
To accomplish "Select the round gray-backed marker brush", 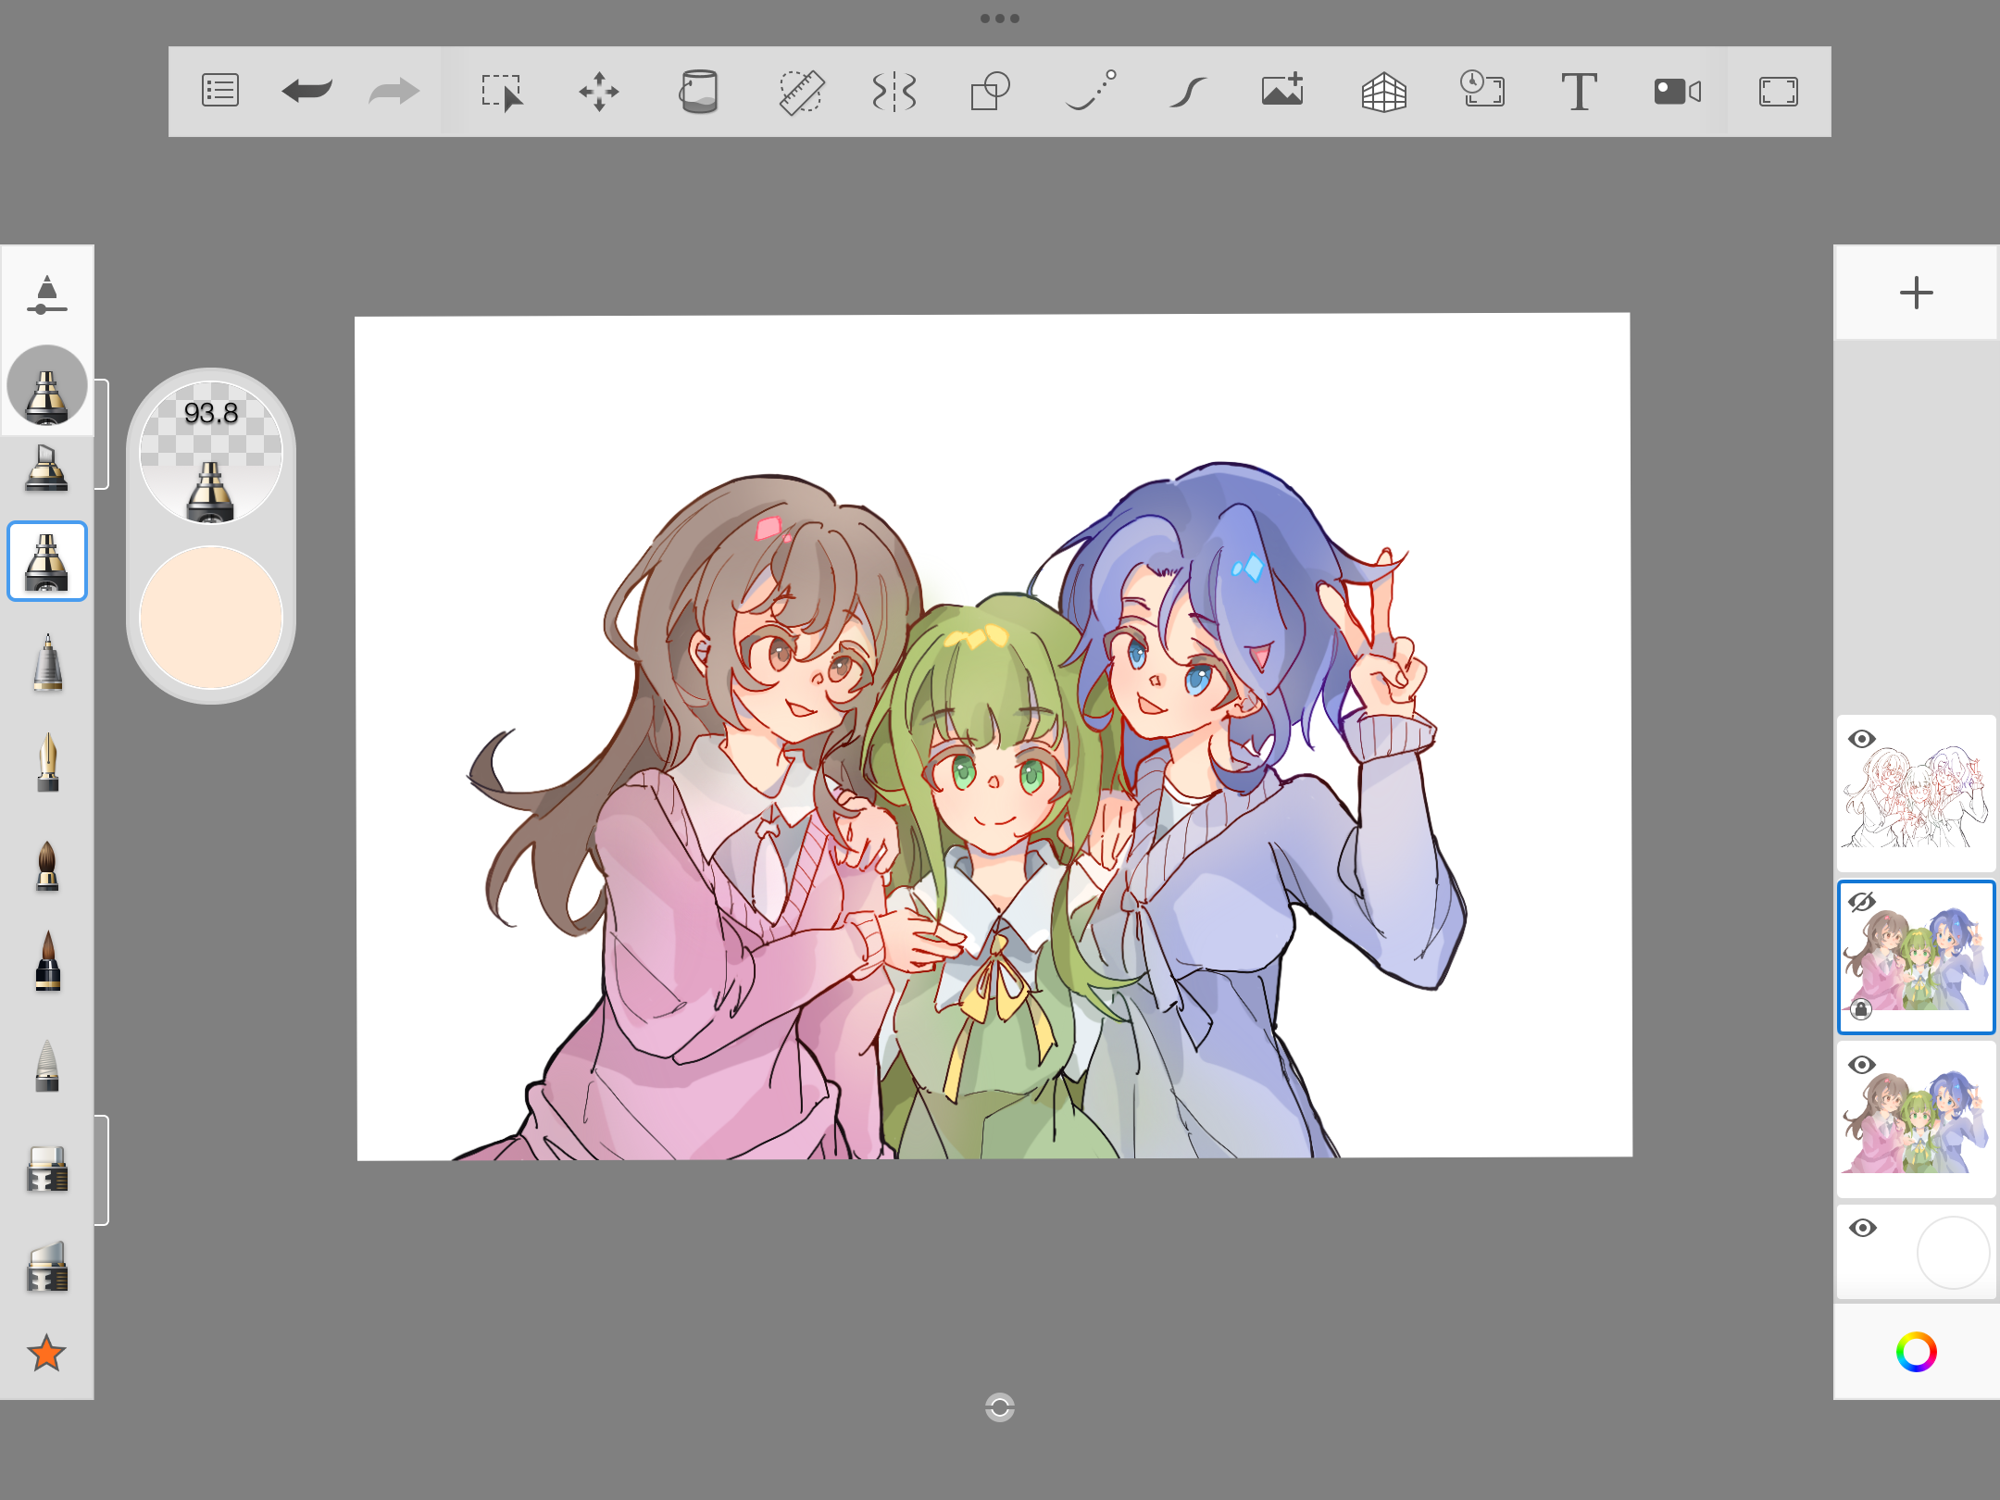I will point(47,386).
